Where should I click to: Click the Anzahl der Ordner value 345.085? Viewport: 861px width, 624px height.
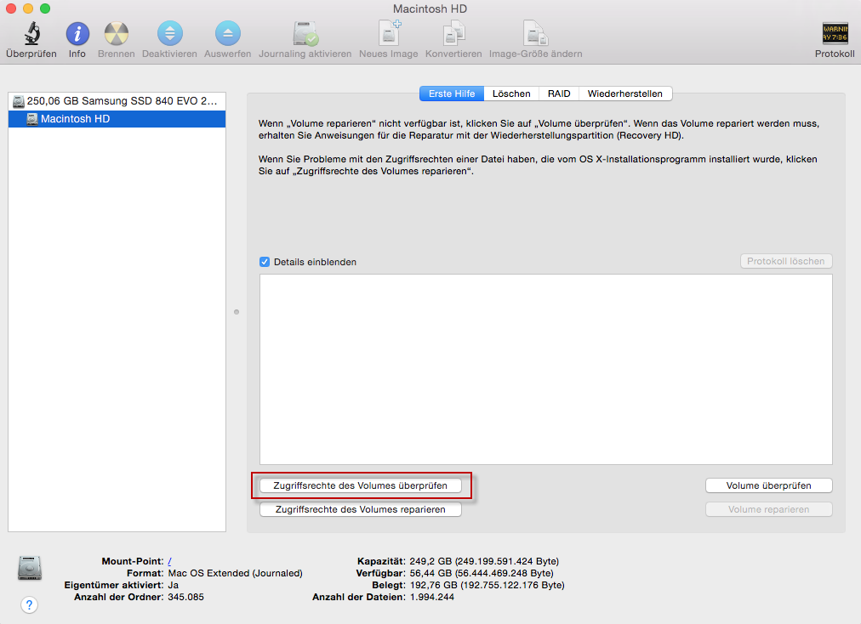(185, 597)
